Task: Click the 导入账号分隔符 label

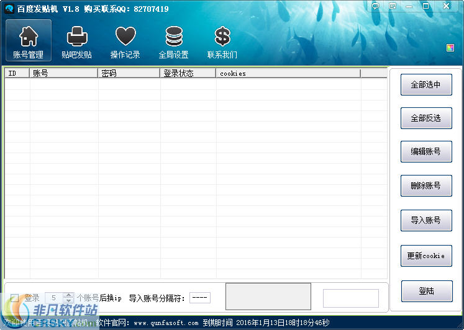Action: pos(157,298)
